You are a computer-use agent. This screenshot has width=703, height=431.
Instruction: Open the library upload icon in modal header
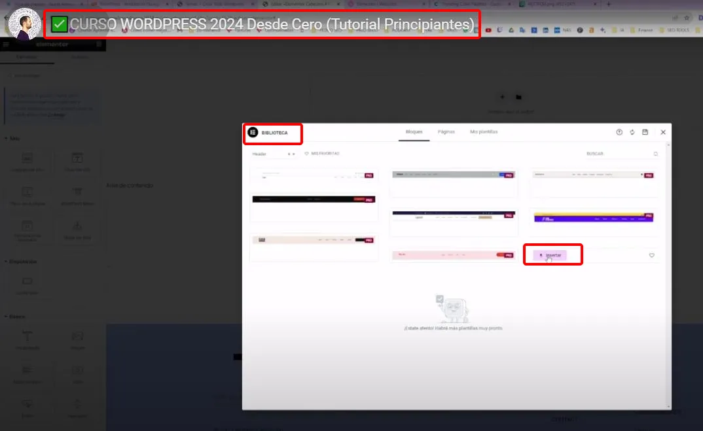[619, 132]
